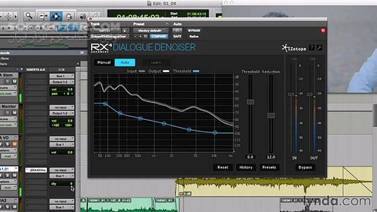Select the highlighted Selector tool
Image resolution: width=377 pixels, height=212 pixels.
(x=56, y=16)
